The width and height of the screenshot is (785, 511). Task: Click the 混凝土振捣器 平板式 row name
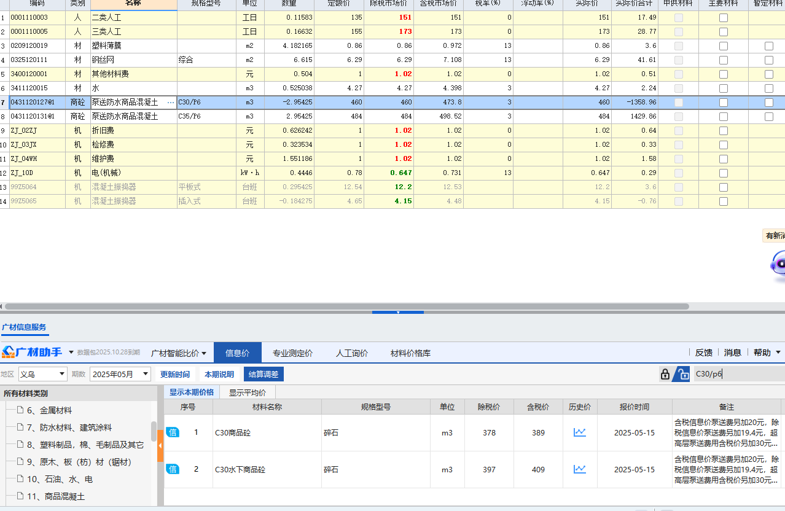(x=114, y=187)
